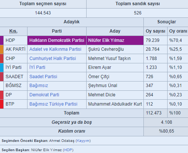This screenshot has height=153, width=188.
Task: Open the Saadet Partisi link
Action: 43,77
